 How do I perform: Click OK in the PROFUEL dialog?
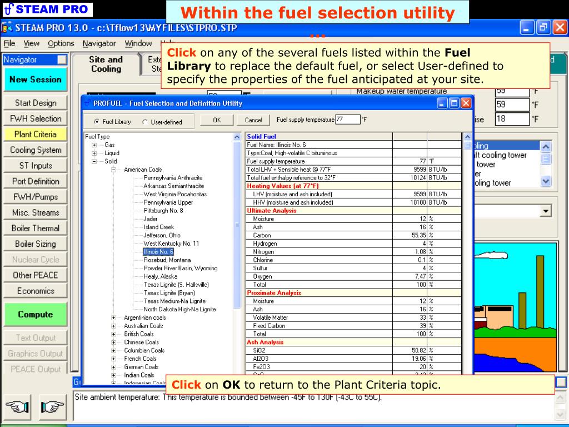pos(217,120)
